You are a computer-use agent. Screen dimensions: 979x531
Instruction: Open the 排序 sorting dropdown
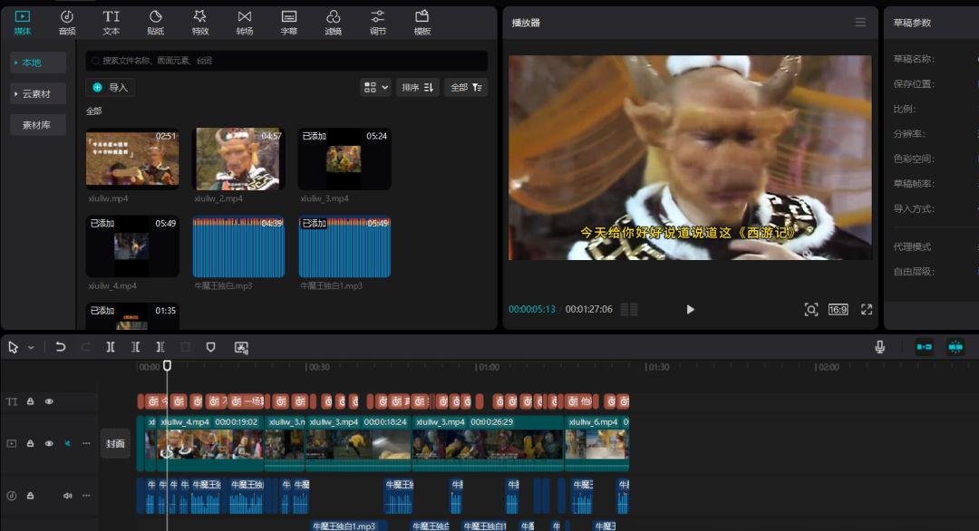pos(416,87)
